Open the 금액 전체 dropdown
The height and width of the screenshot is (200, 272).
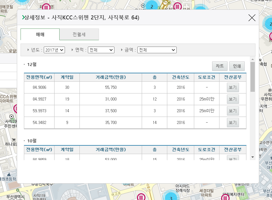pyautogui.click(x=157, y=50)
